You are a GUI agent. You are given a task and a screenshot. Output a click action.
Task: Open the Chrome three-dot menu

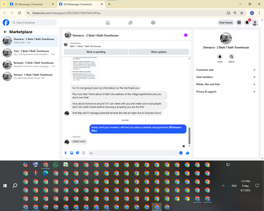(x=259, y=13)
